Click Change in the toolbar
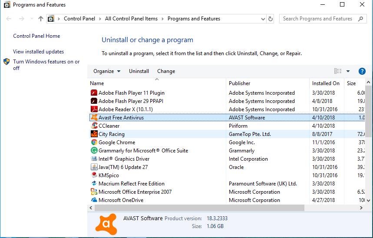Screen dimensions: 373x238 pyautogui.click(x=166, y=71)
